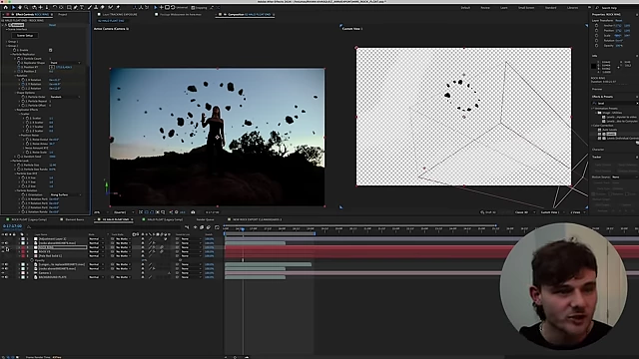Expand Group 1 in Effect Controls
This screenshot has width=639, height=359.
[x=7, y=42]
